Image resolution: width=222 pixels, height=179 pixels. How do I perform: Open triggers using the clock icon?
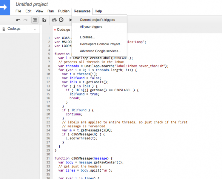(x=61, y=20)
